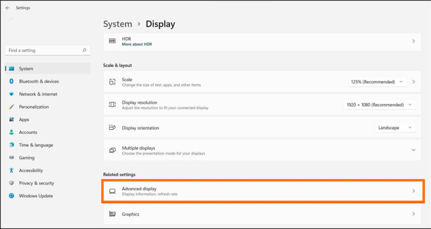Click the Bluetooth & devices icon
Screen dimensions: 431x229
(x=11, y=81)
